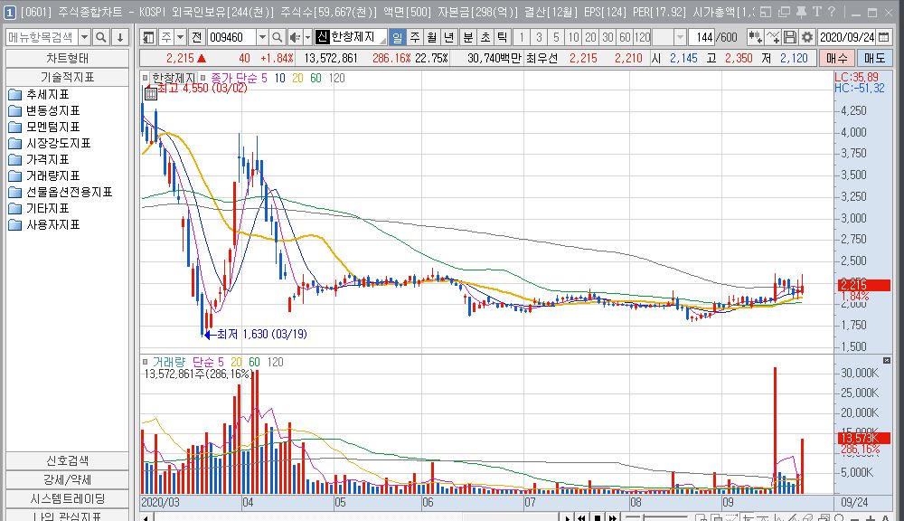This screenshot has width=904, height=521.
Task: Click the window number 1 icon
Action: pos(10,12)
